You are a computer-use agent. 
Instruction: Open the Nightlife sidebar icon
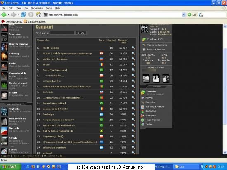pos(4,111)
